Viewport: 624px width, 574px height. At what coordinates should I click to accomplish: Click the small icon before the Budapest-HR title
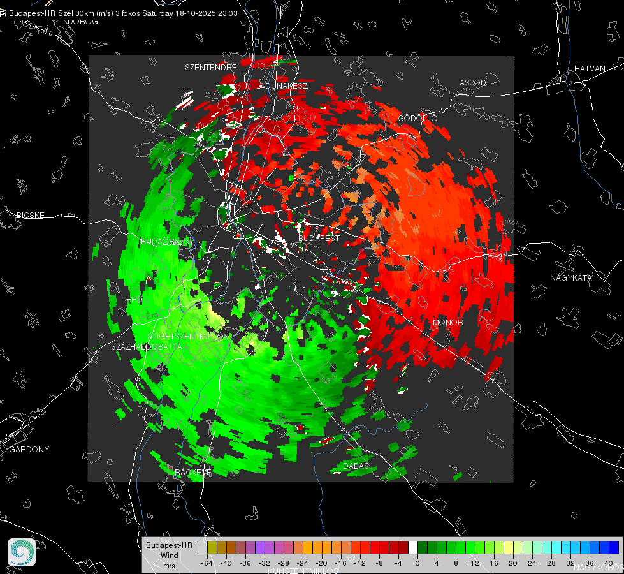(x=3, y=13)
